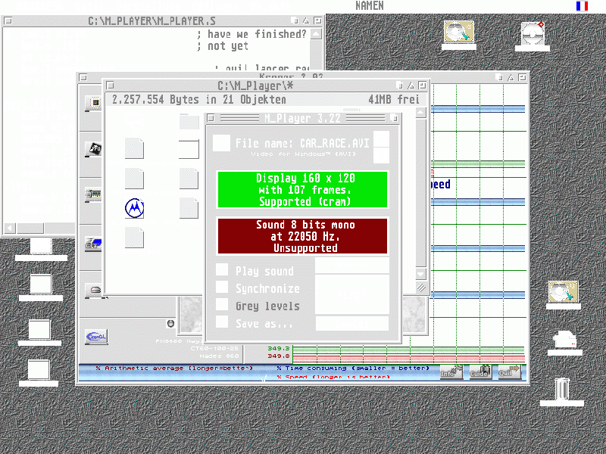Select the CPU chip icon in the sidebar

coord(95,103)
